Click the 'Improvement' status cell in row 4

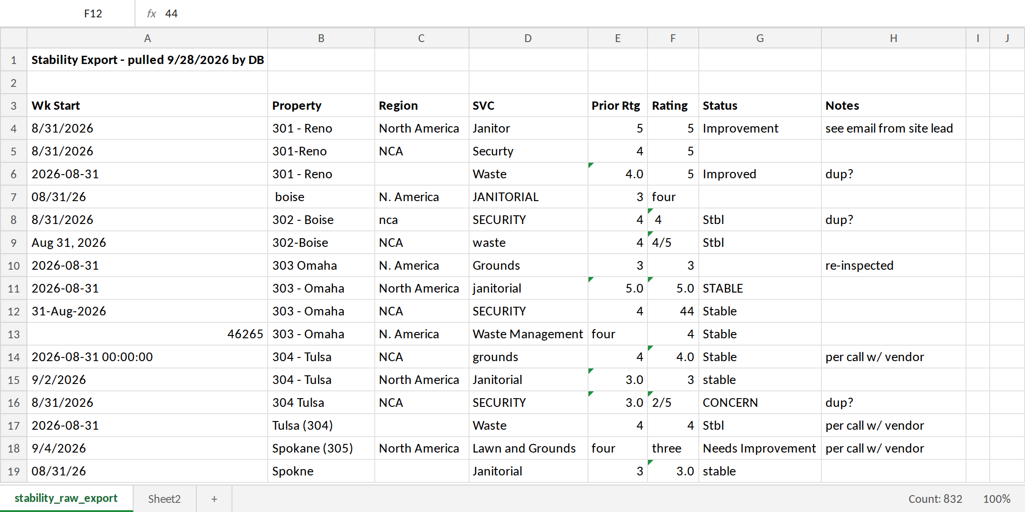tap(760, 128)
